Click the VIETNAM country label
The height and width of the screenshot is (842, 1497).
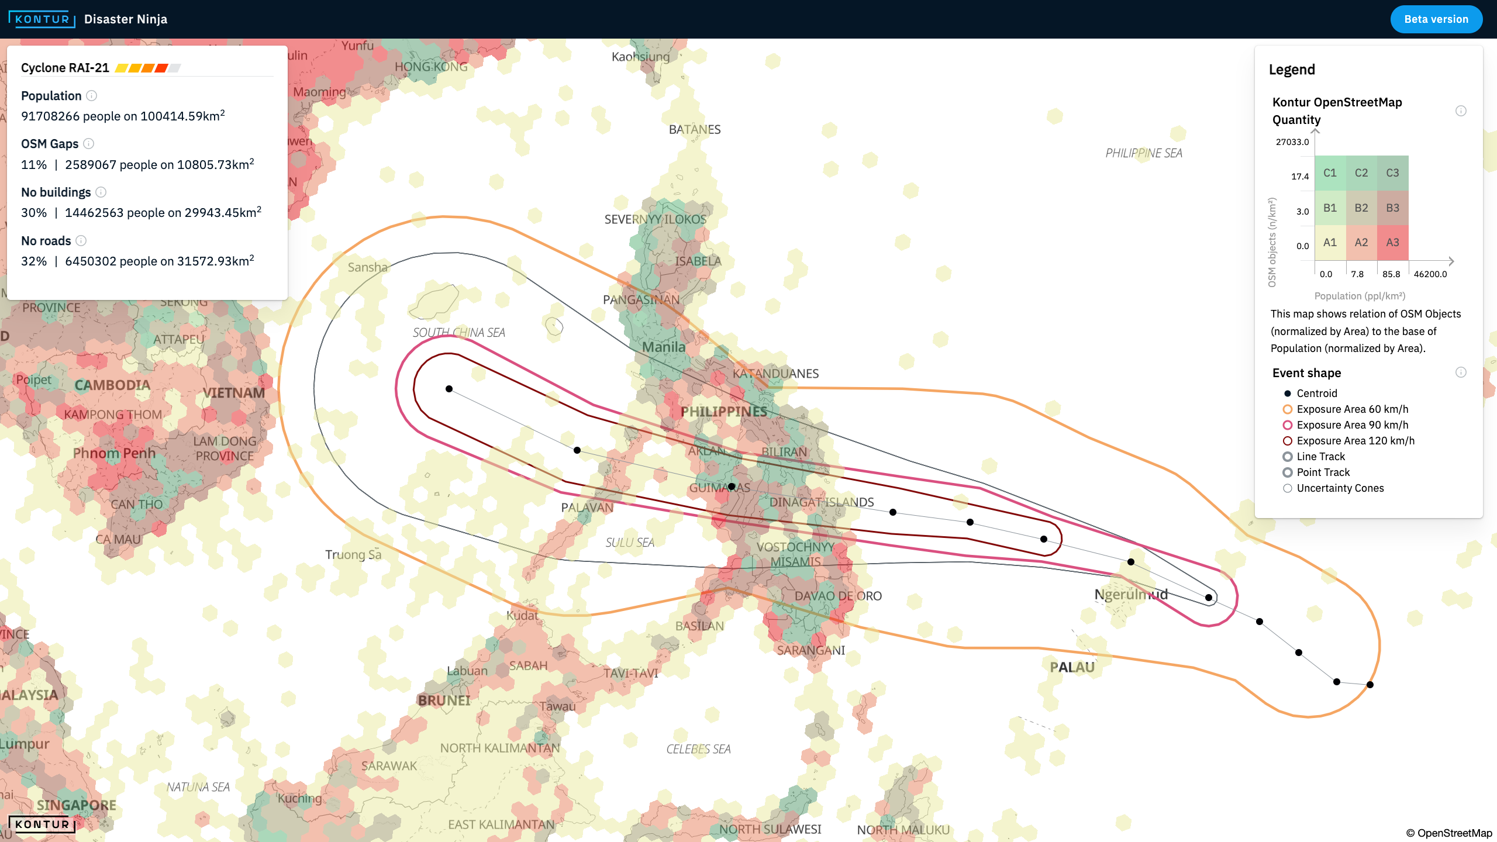tap(234, 393)
